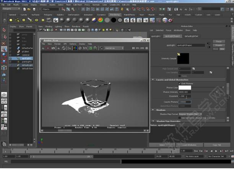Collapse the Caustic and Global Illumination section
The image size is (234, 169).
tap(153, 79)
